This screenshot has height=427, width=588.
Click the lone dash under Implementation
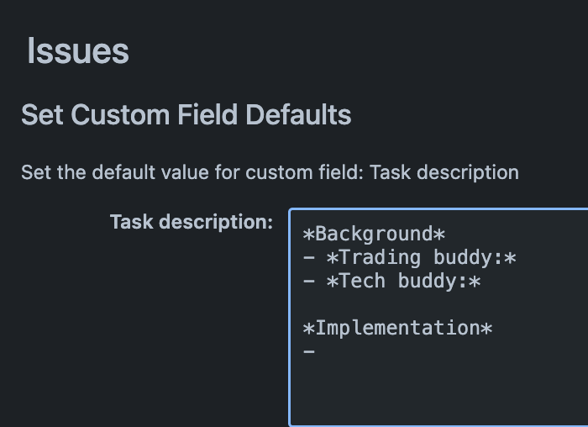click(308, 351)
